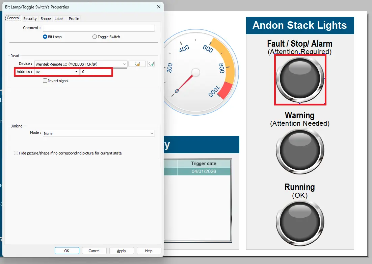Switch to the Security tab

point(30,19)
